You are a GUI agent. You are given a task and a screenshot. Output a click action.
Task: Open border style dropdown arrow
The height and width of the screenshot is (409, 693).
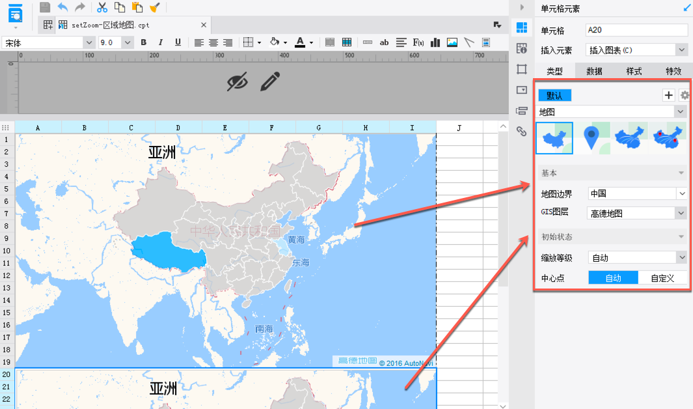[x=260, y=43]
